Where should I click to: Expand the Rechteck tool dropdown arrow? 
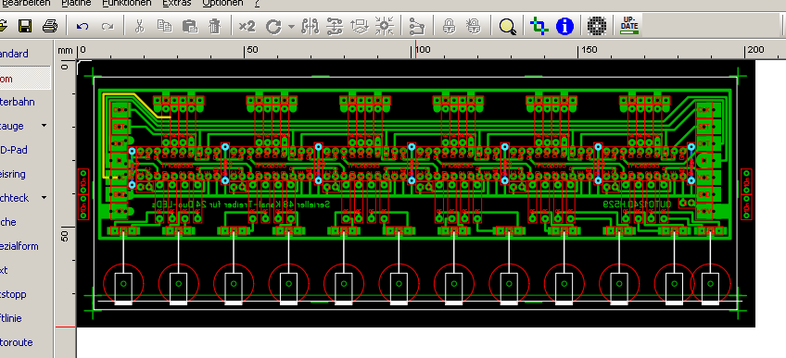click(44, 198)
